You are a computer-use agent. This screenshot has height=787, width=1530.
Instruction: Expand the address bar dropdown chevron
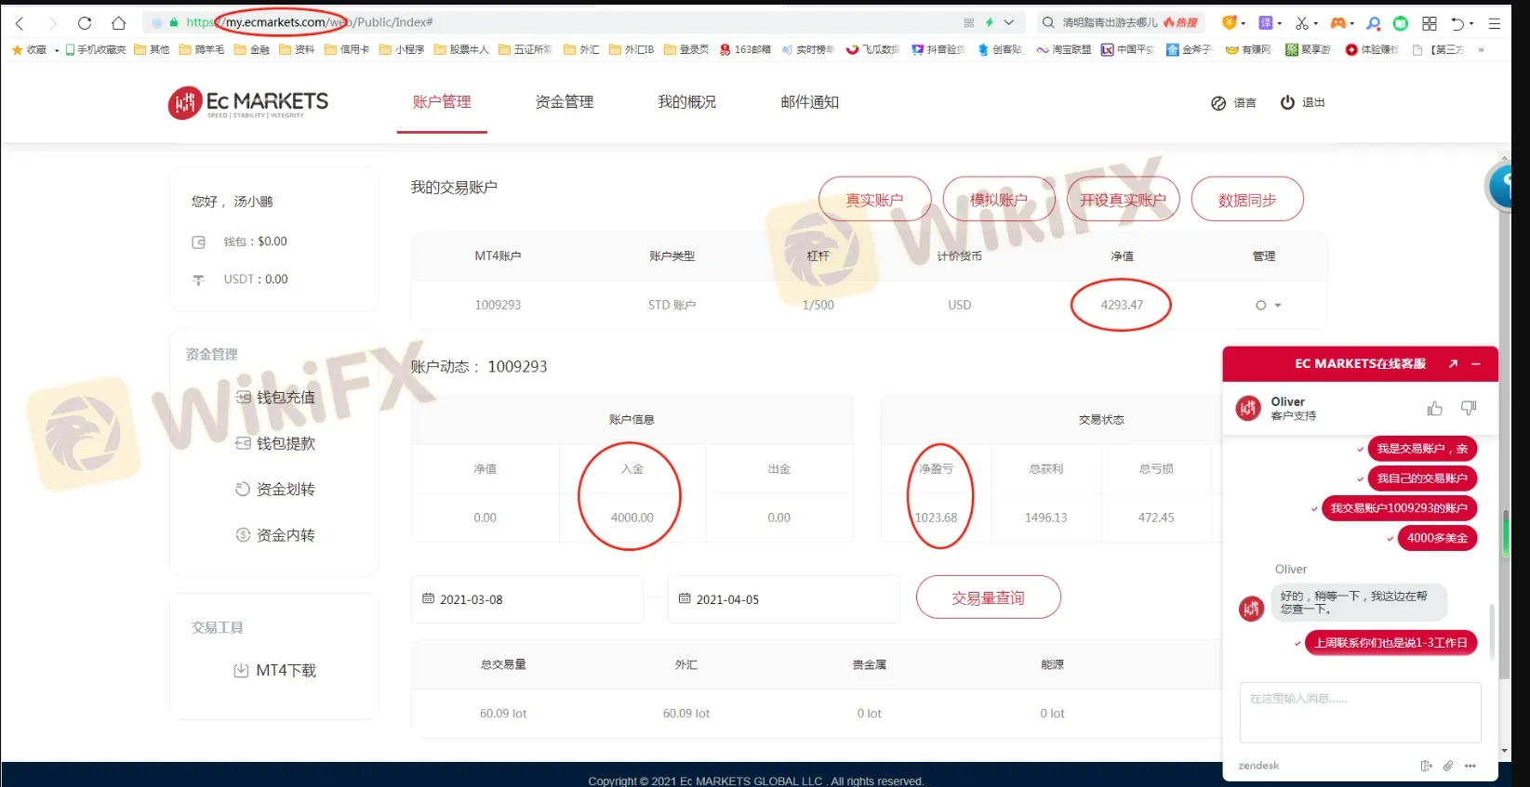pos(1009,22)
